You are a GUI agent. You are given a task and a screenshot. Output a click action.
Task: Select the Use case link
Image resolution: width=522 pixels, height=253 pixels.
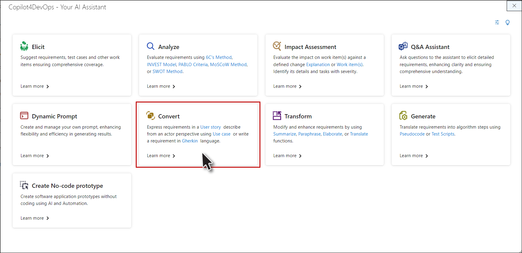(222, 134)
